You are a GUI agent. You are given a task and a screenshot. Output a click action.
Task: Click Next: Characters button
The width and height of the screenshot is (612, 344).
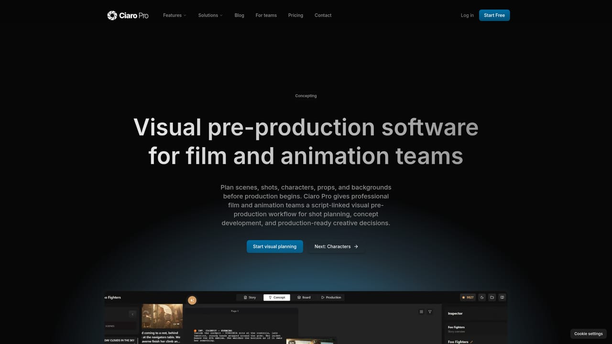coord(336,247)
